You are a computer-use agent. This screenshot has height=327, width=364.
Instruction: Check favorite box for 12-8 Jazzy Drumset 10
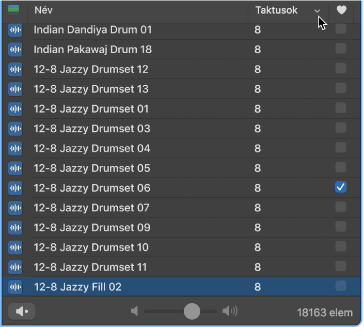pyautogui.click(x=341, y=247)
